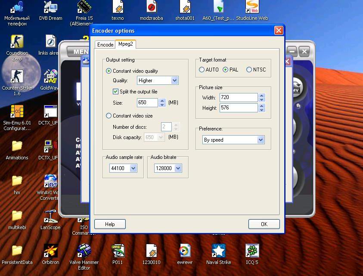Open the Naval Strike desktop icon

(x=218, y=251)
